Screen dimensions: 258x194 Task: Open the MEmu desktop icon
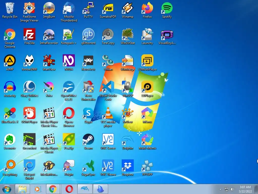[x=147, y=113]
